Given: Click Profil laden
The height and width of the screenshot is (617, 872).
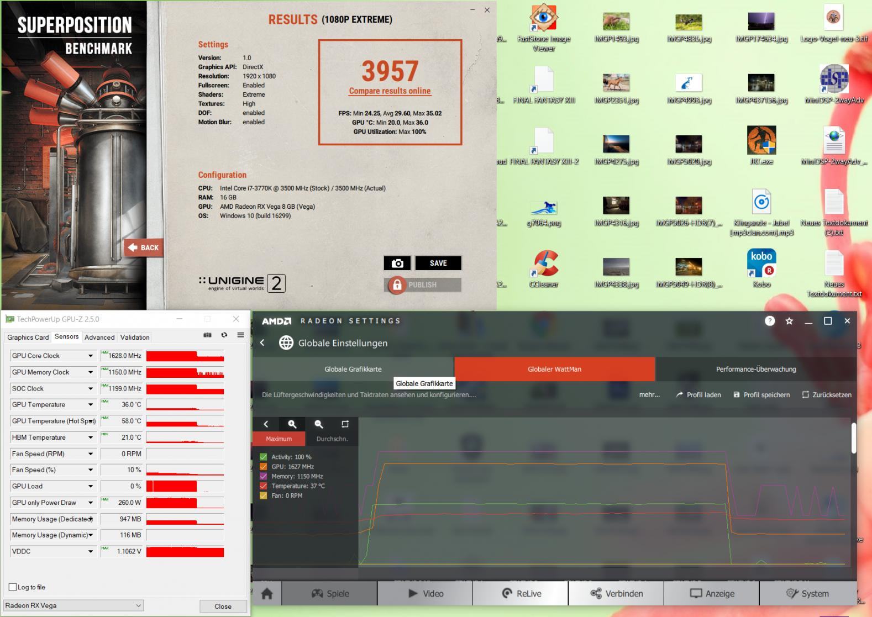Looking at the screenshot, I should click(x=698, y=395).
